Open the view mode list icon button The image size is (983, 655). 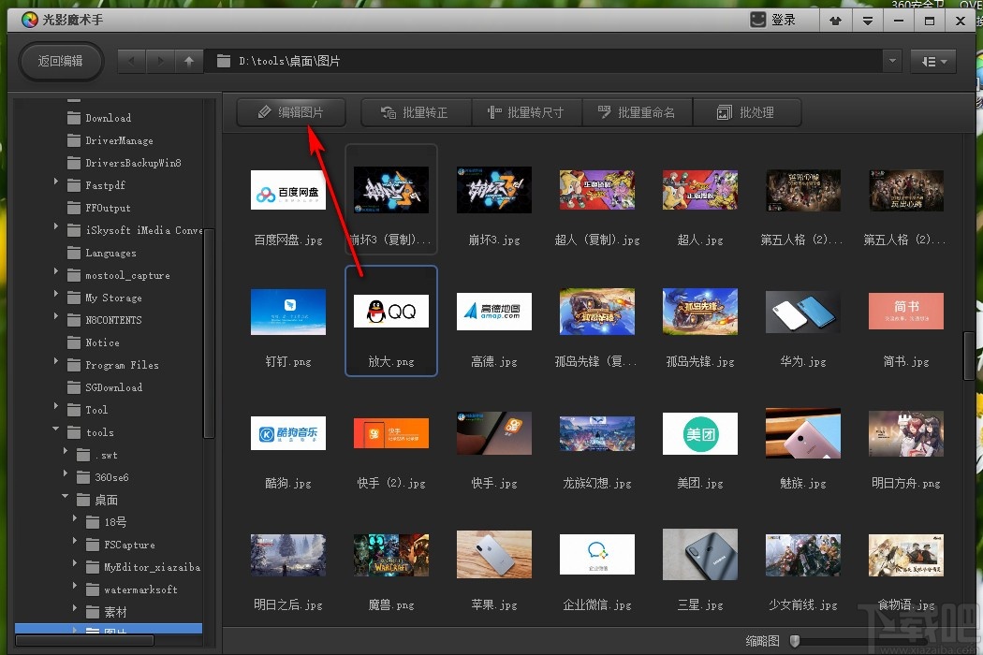pos(933,62)
